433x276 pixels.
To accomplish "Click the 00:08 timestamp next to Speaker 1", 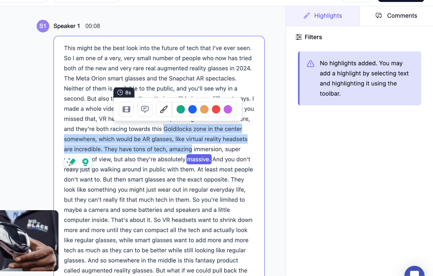I will (93, 26).
